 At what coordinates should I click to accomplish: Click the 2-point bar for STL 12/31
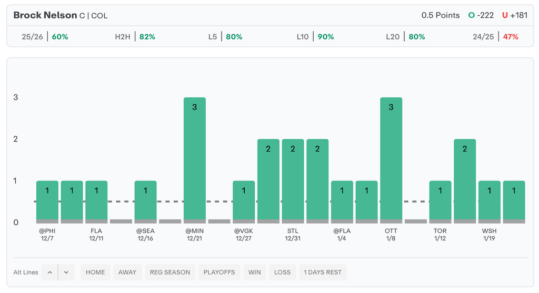click(x=293, y=179)
